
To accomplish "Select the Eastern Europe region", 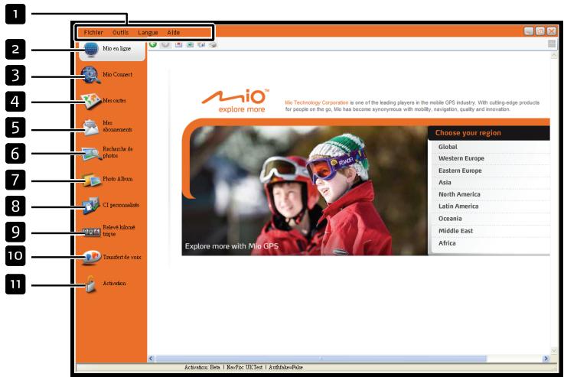I will coord(460,171).
